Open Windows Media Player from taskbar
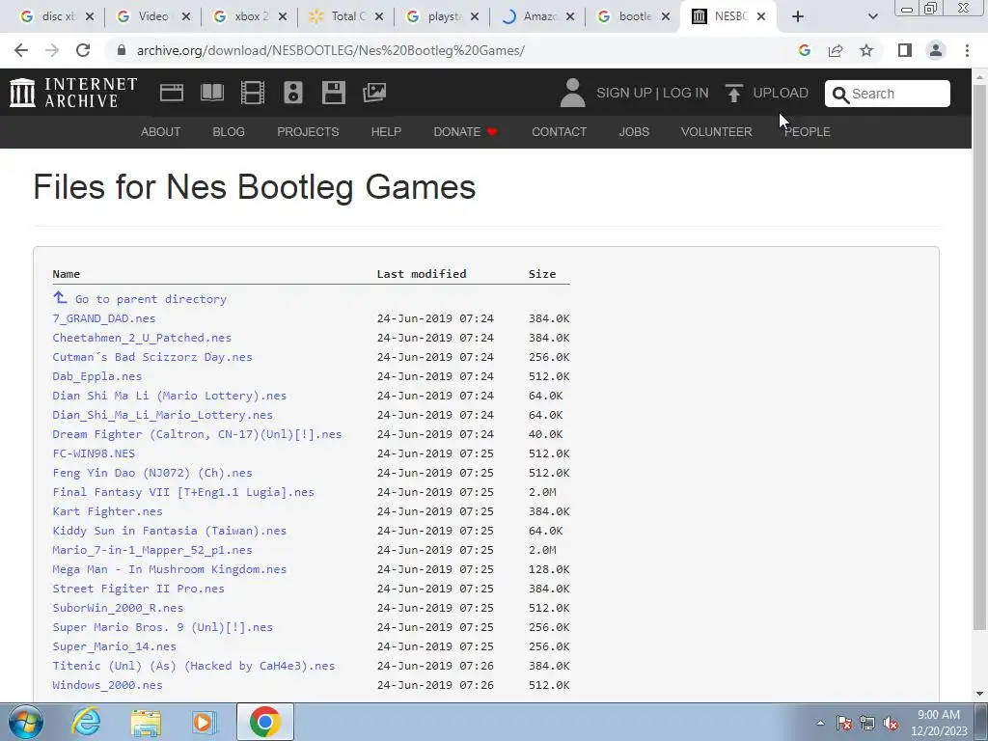Viewport: 988px width, 741px height. [x=204, y=722]
